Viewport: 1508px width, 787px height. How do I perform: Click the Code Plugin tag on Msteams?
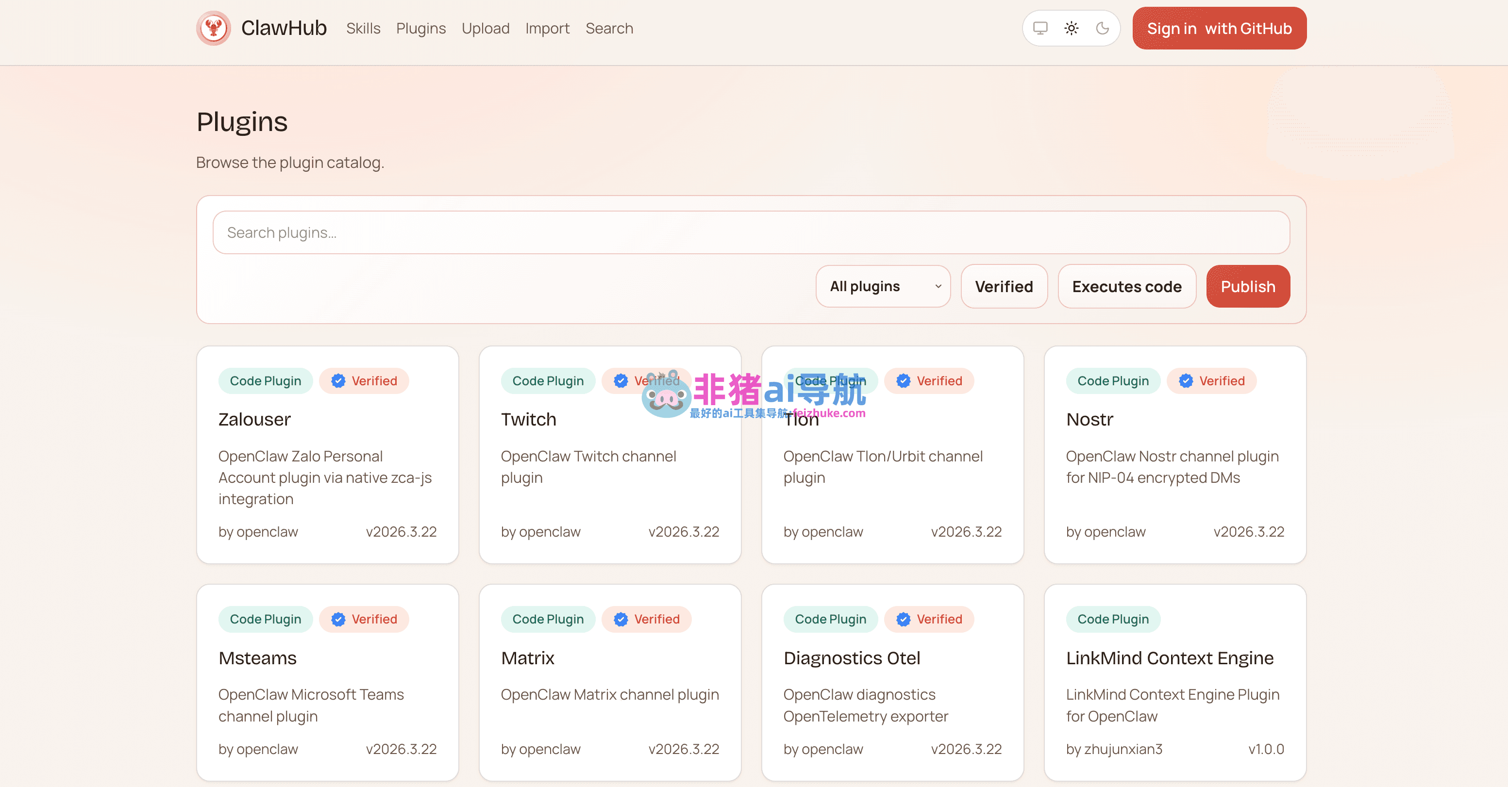(x=266, y=619)
